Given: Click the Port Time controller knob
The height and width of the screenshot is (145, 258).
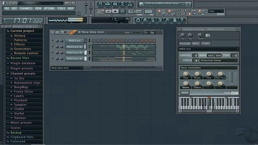Looking at the screenshot, I should tap(221, 74).
